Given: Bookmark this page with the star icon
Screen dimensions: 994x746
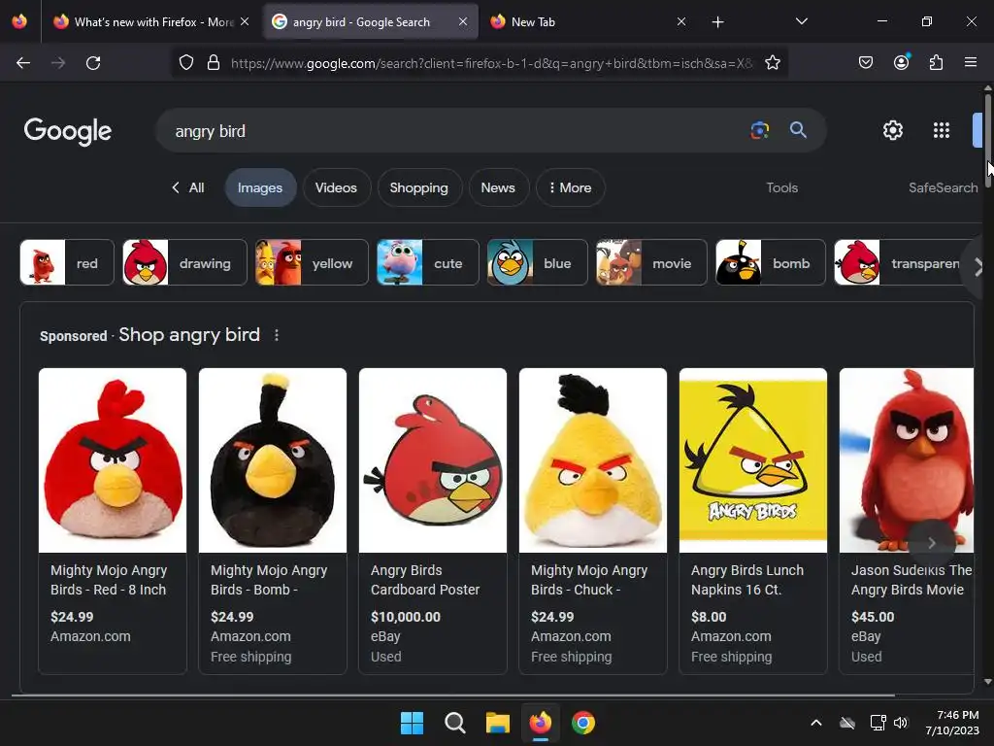Looking at the screenshot, I should coord(772,63).
